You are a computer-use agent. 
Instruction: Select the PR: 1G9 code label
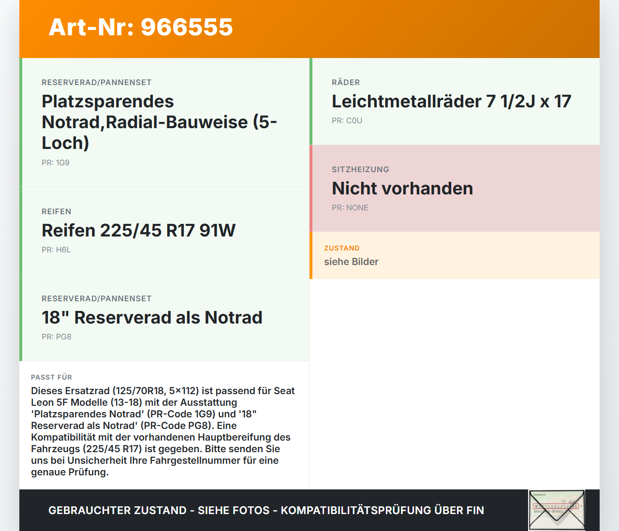click(55, 162)
